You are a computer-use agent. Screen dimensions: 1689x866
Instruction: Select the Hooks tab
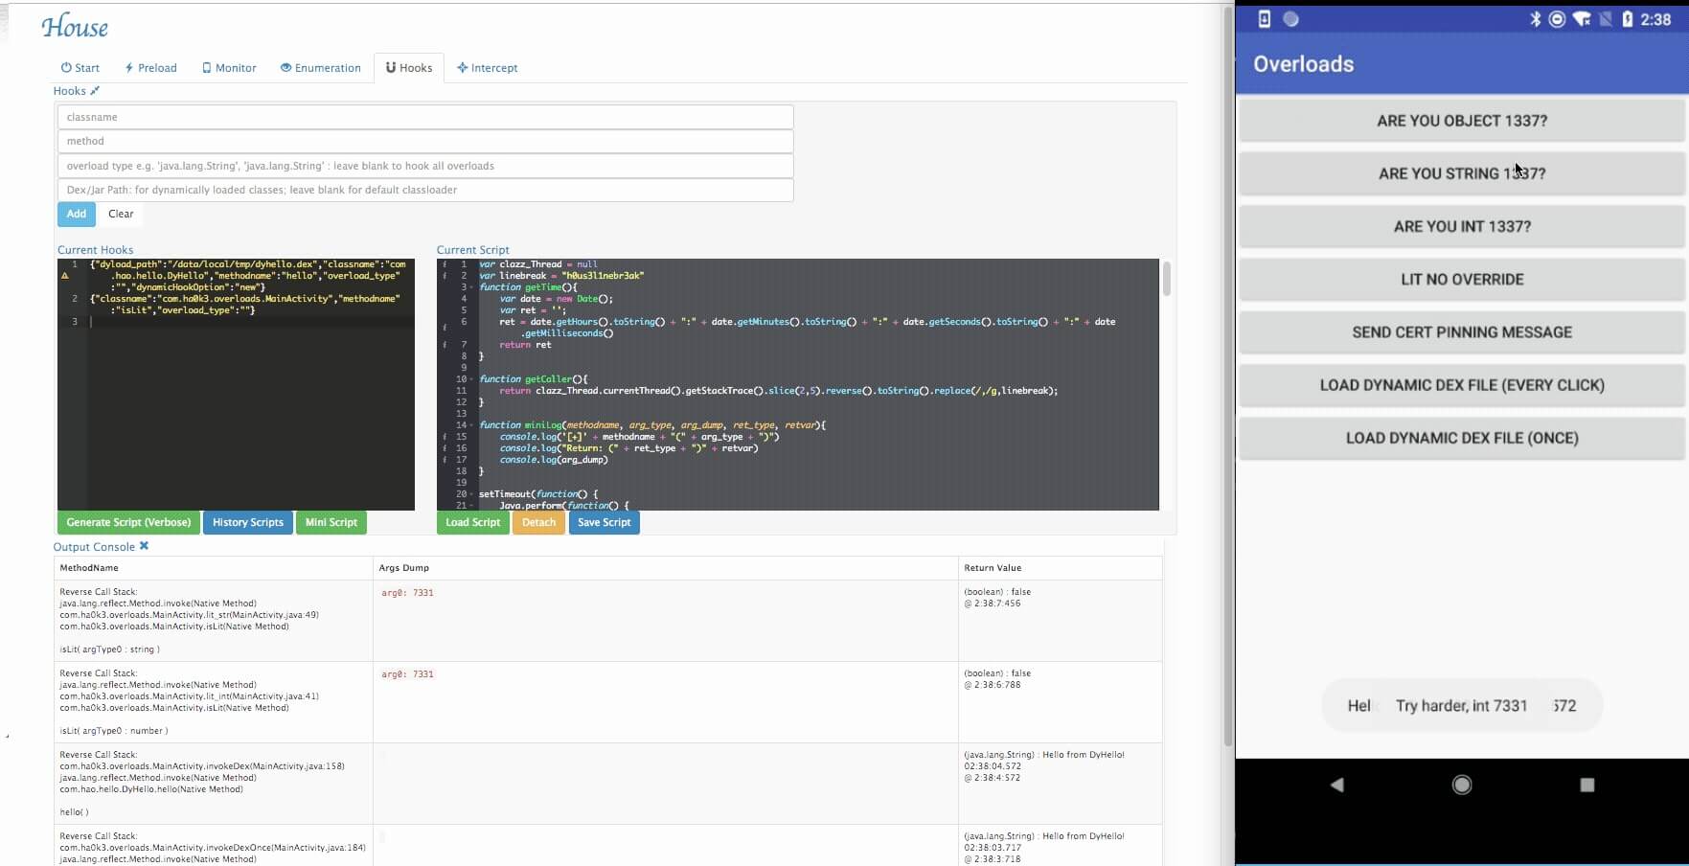point(409,68)
